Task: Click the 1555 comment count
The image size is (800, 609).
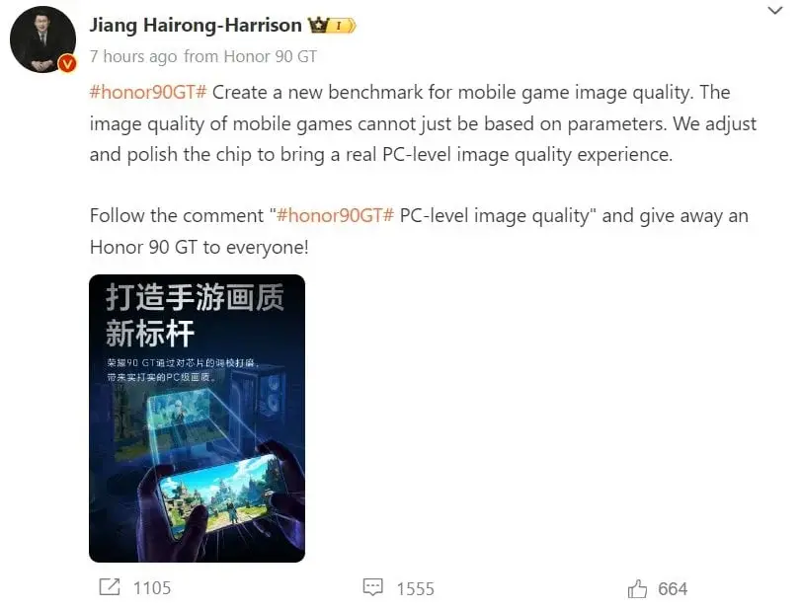Action: (x=415, y=588)
